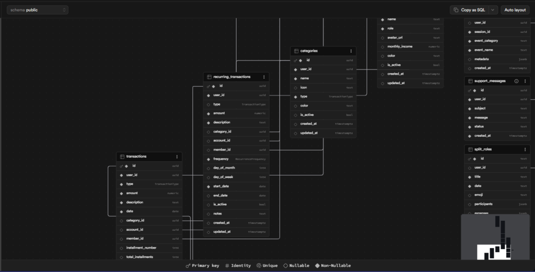Click the primary key icon of split_roles id
The width and height of the screenshot is (535, 272).
(x=469, y=159)
